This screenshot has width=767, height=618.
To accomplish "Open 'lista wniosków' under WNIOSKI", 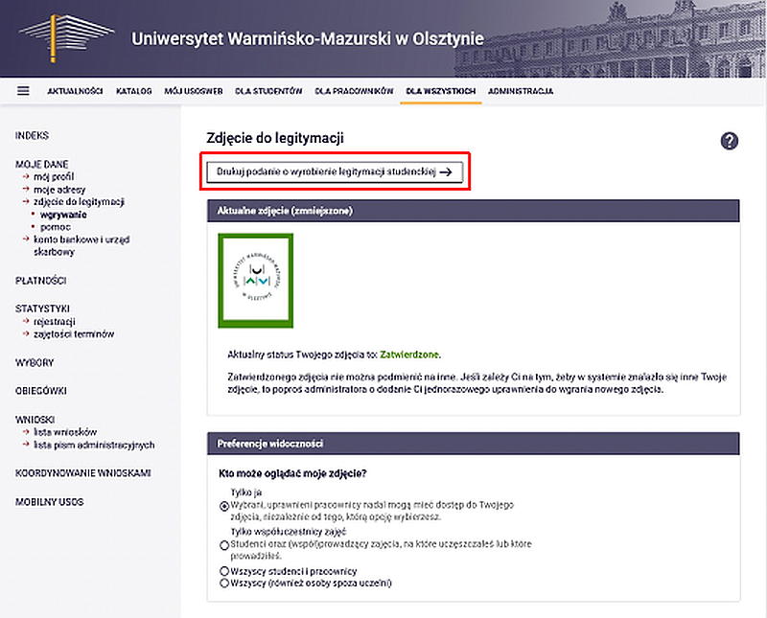I will tap(64, 432).
